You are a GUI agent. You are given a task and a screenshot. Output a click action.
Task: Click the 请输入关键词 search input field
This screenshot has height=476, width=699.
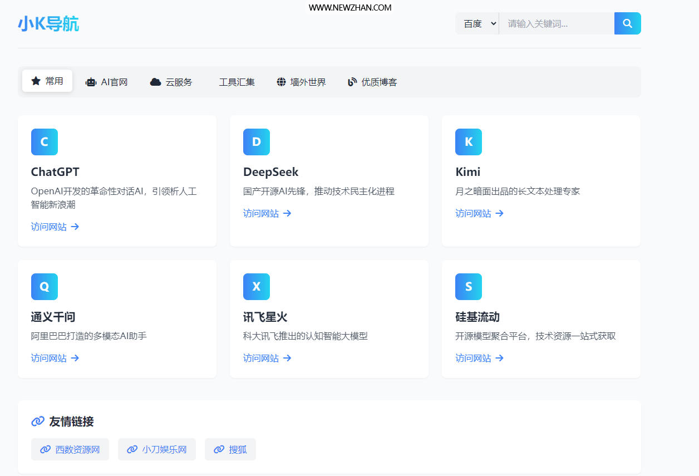557,23
